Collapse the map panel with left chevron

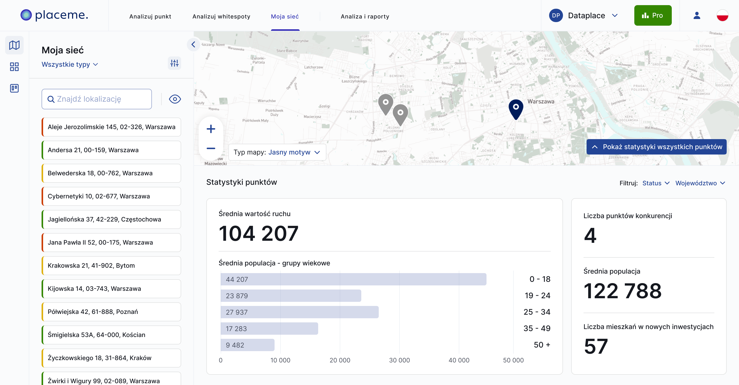pyautogui.click(x=194, y=44)
